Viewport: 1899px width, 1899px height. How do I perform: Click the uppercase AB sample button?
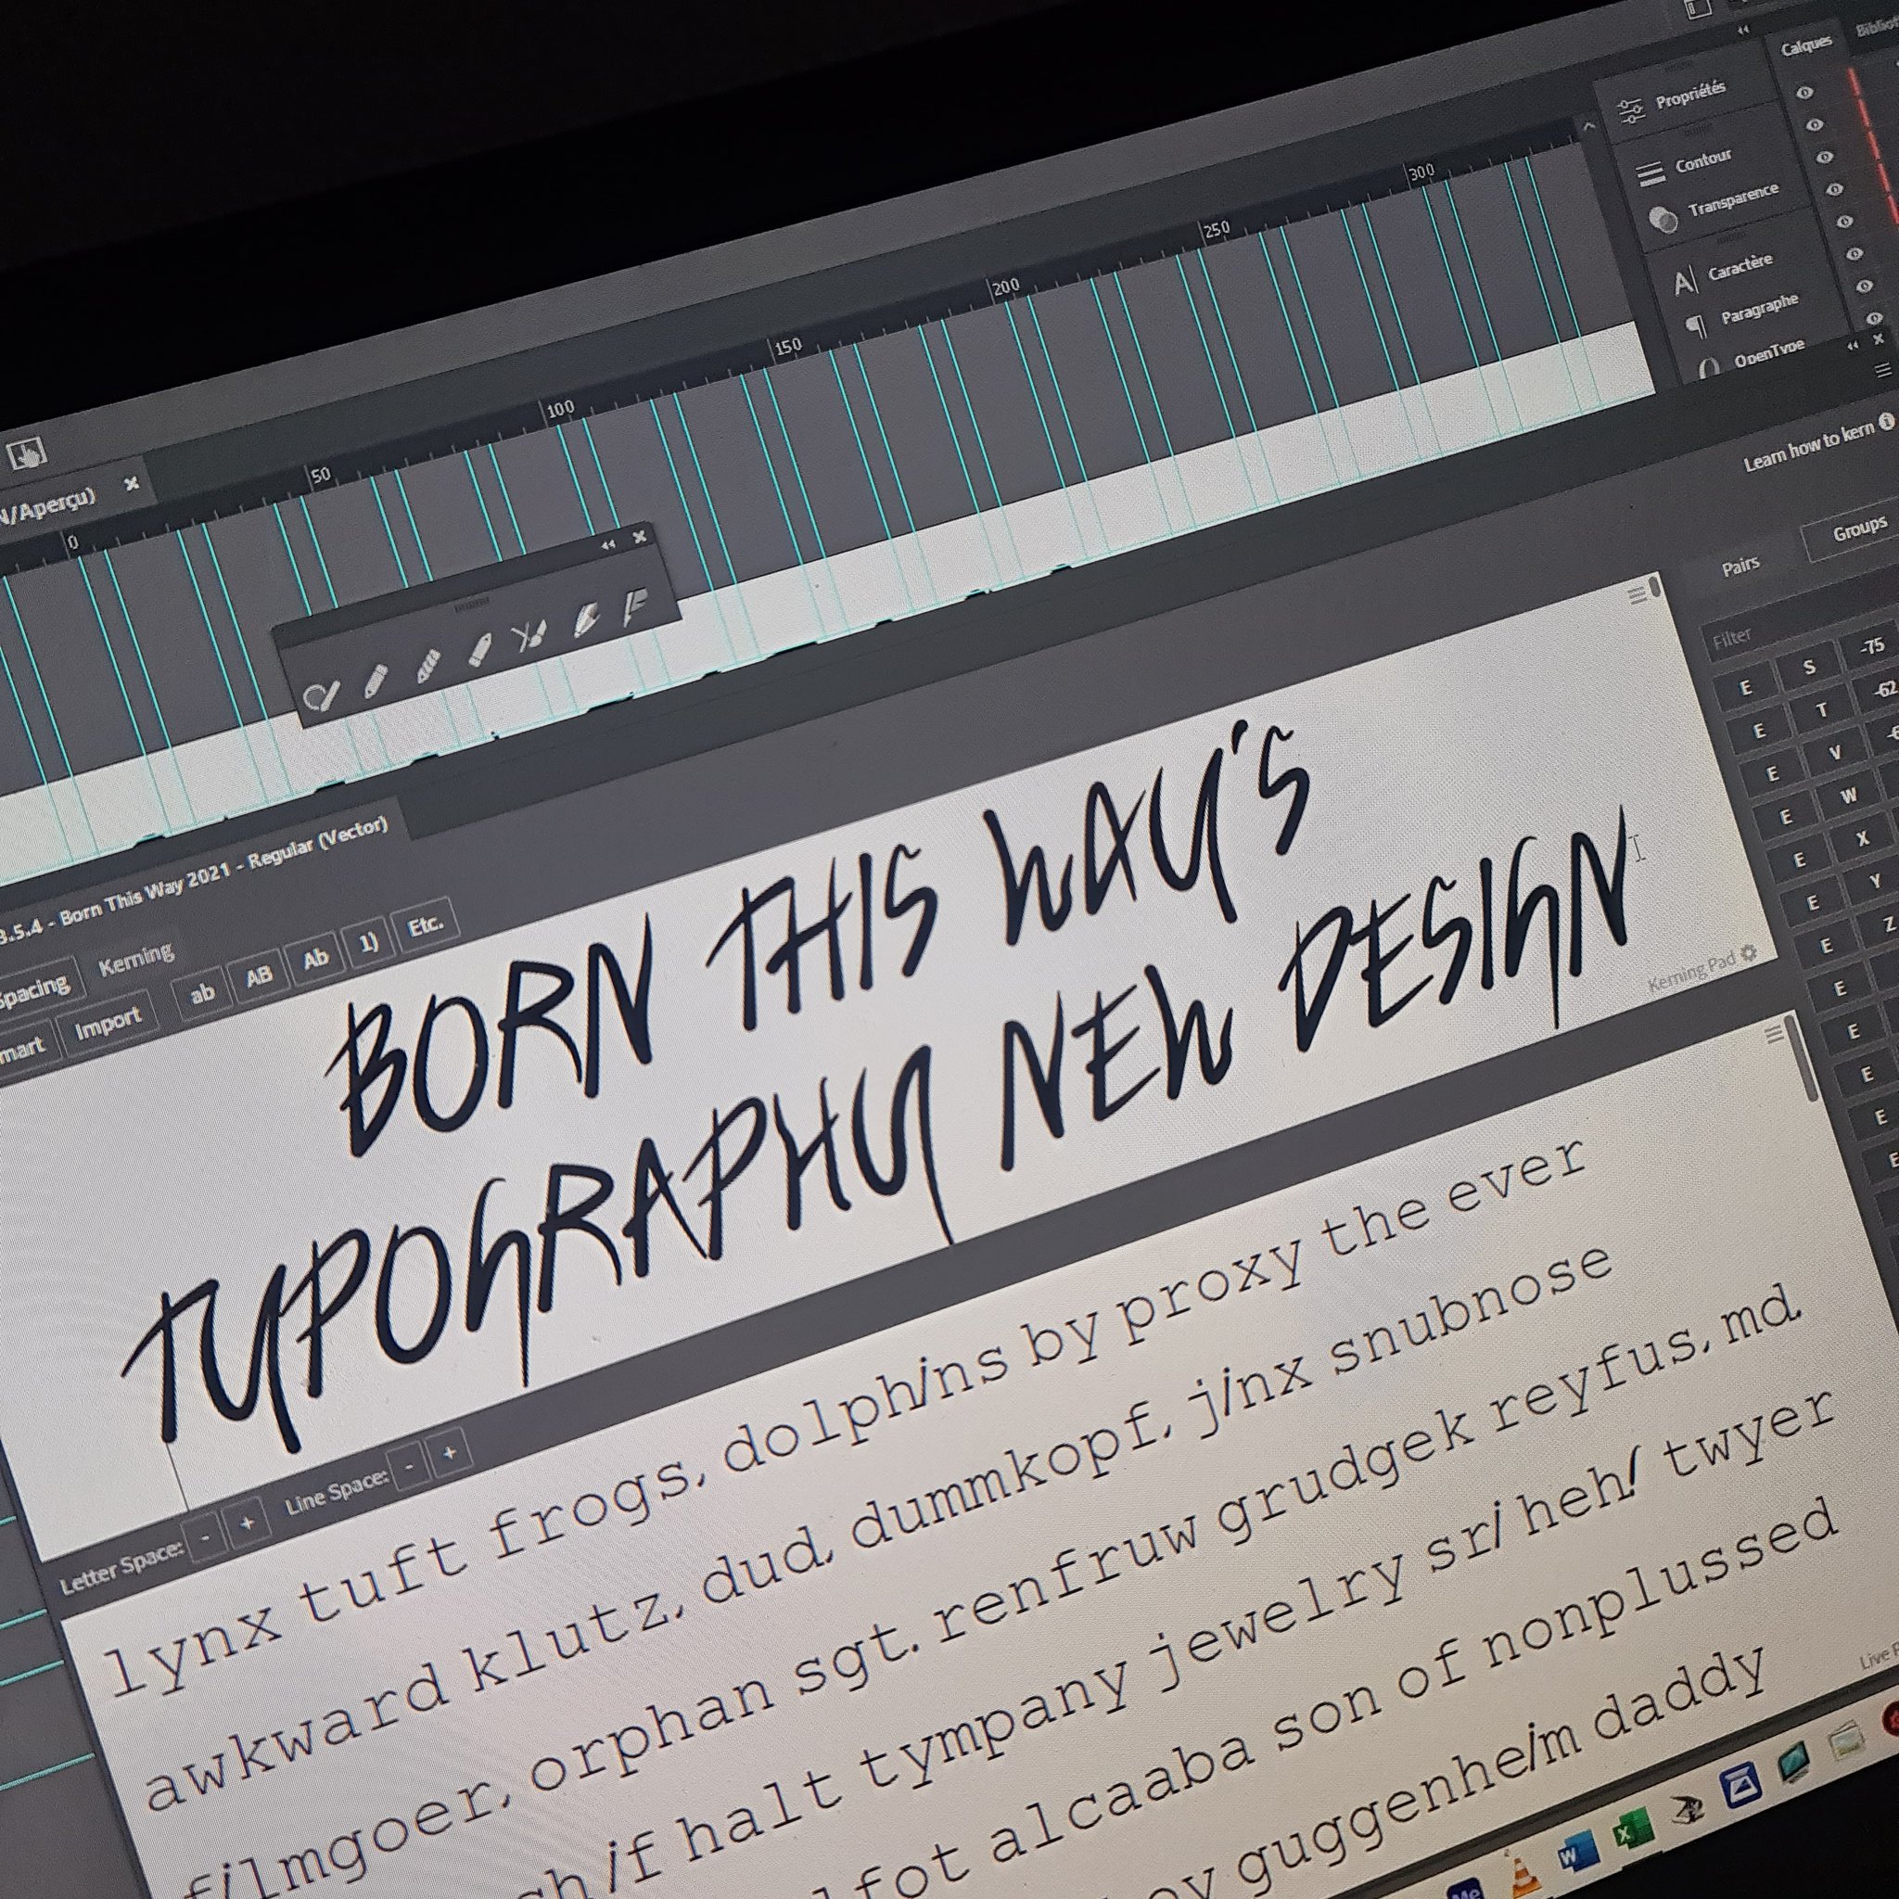tap(260, 976)
